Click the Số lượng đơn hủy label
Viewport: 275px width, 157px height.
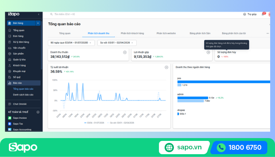(226, 52)
